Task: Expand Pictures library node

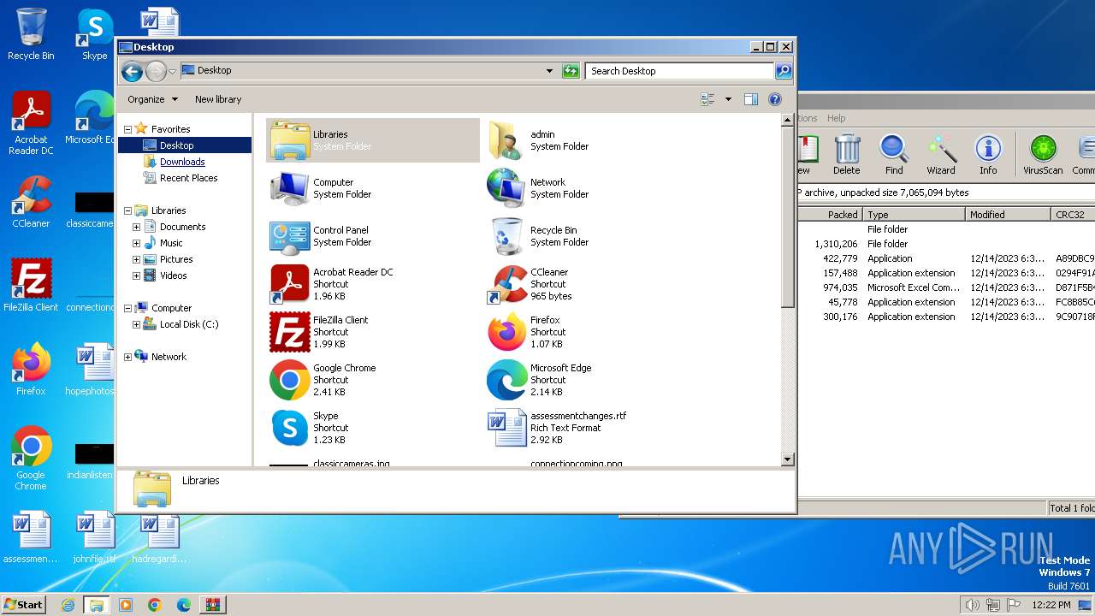Action: 136,259
